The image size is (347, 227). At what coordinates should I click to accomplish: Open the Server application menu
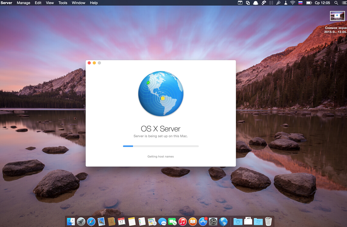tap(6, 3)
